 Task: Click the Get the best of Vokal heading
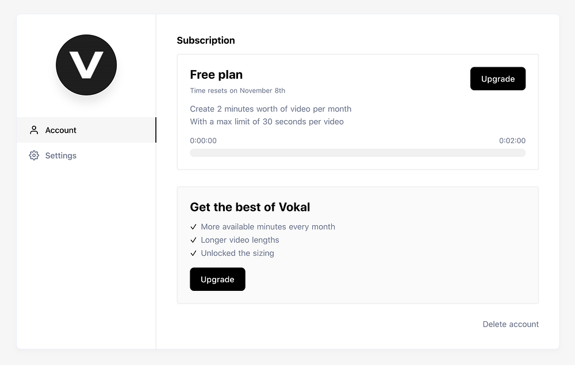tap(250, 208)
